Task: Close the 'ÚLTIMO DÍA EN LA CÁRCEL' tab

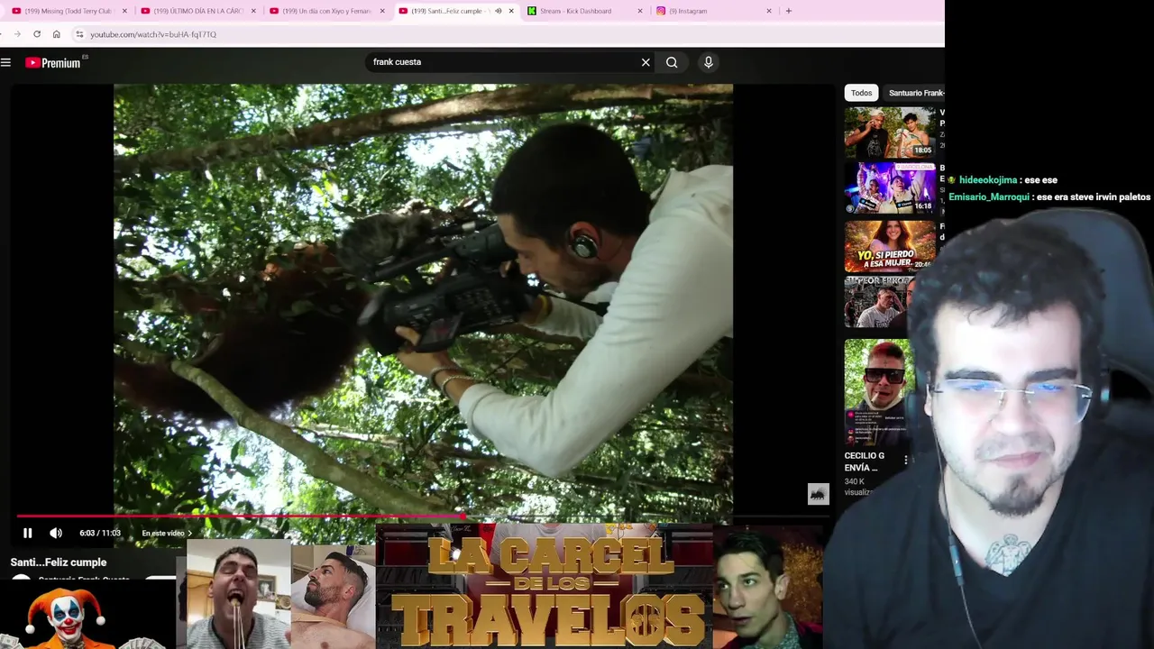Action: pos(253,11)
